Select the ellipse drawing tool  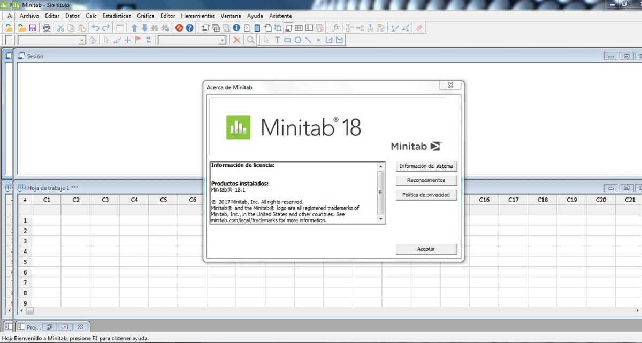pos(298,40)
